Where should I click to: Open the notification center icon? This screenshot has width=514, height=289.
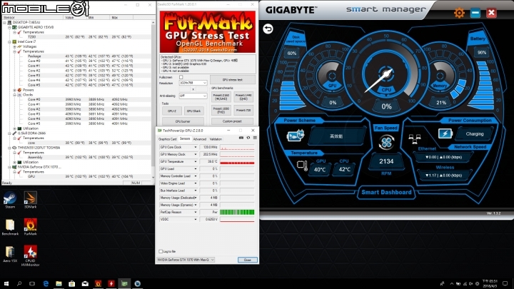(x=505, y=283)
